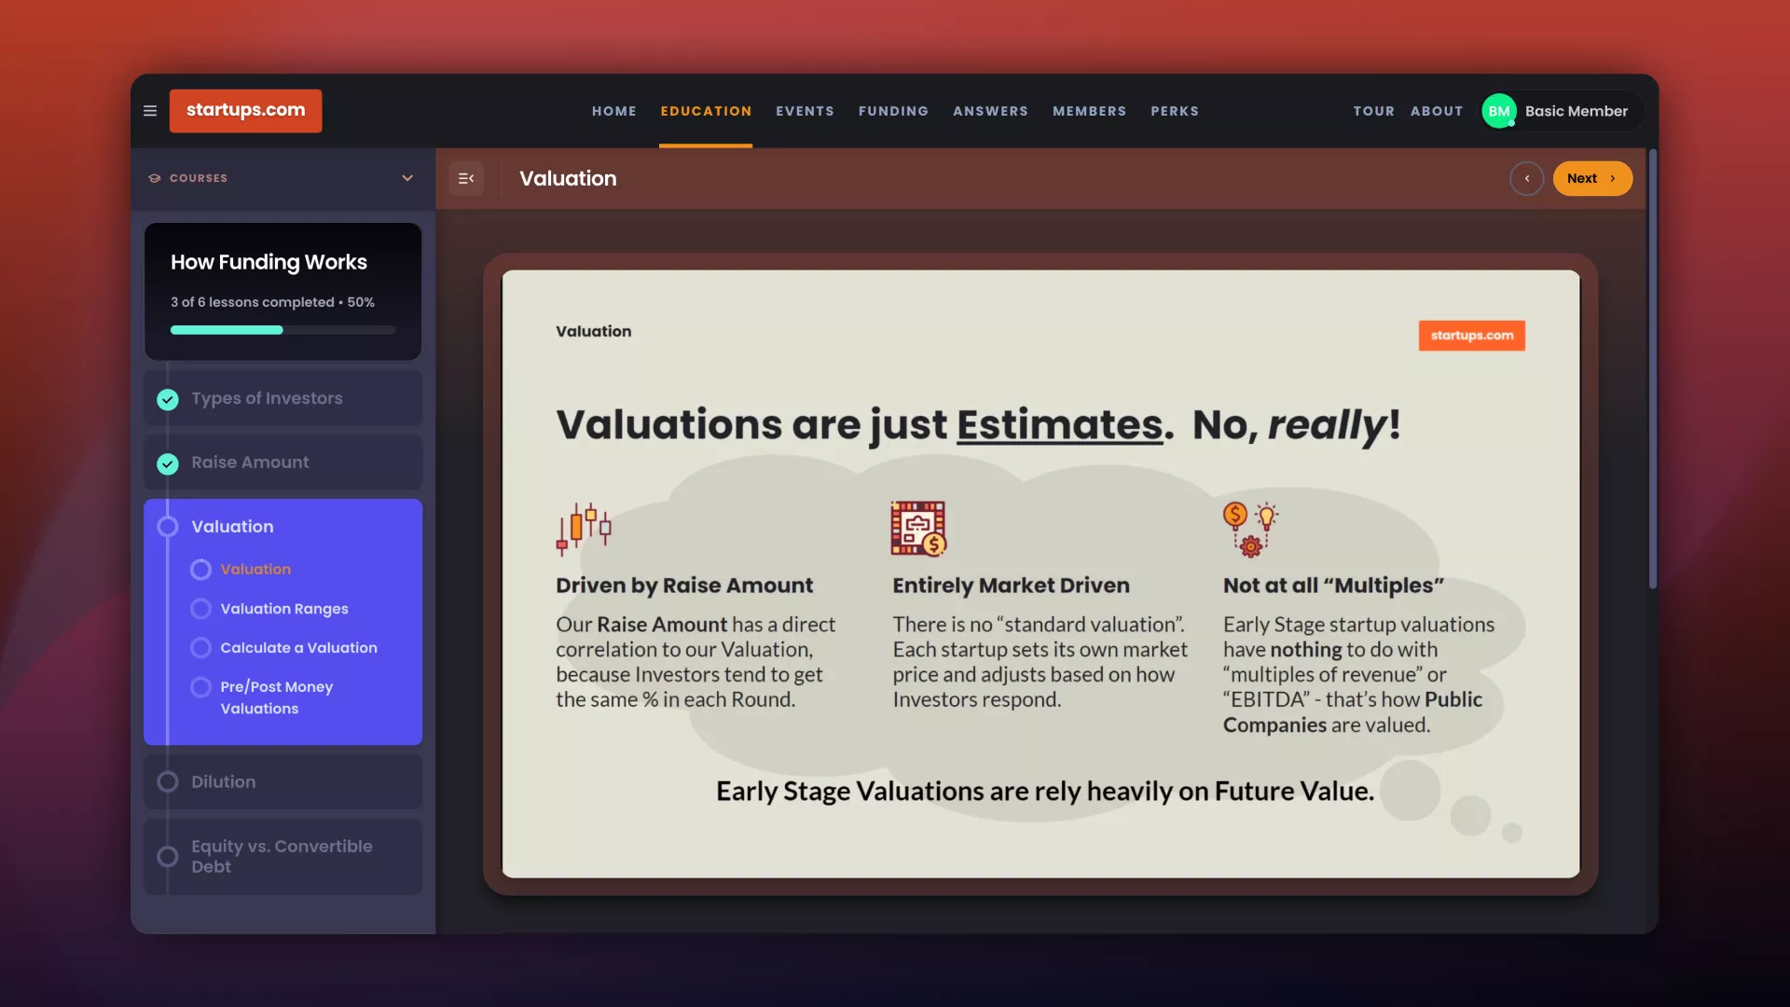This screenshot has height=1007, width=1790.
Task: Open the Funding nav tab
Action: pyautogui.click(x=893, y=111)
